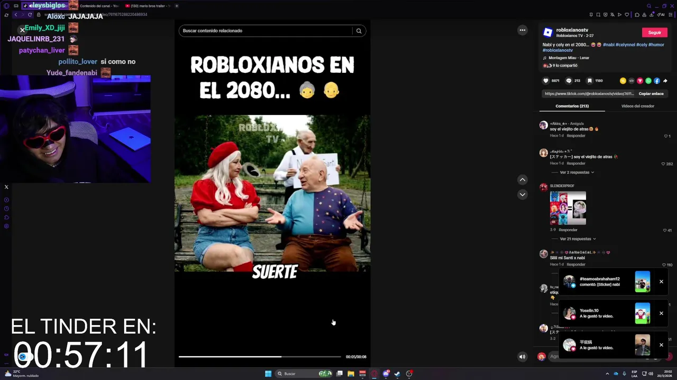This screenshot has width=677, height=380.
Task: Dismiss the #teamoabrahaham12 notification
Action: pos(661,281)
